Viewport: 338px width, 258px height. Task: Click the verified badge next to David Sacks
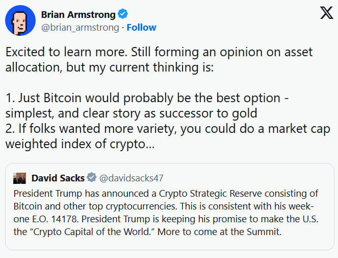[x=91, y=178]
